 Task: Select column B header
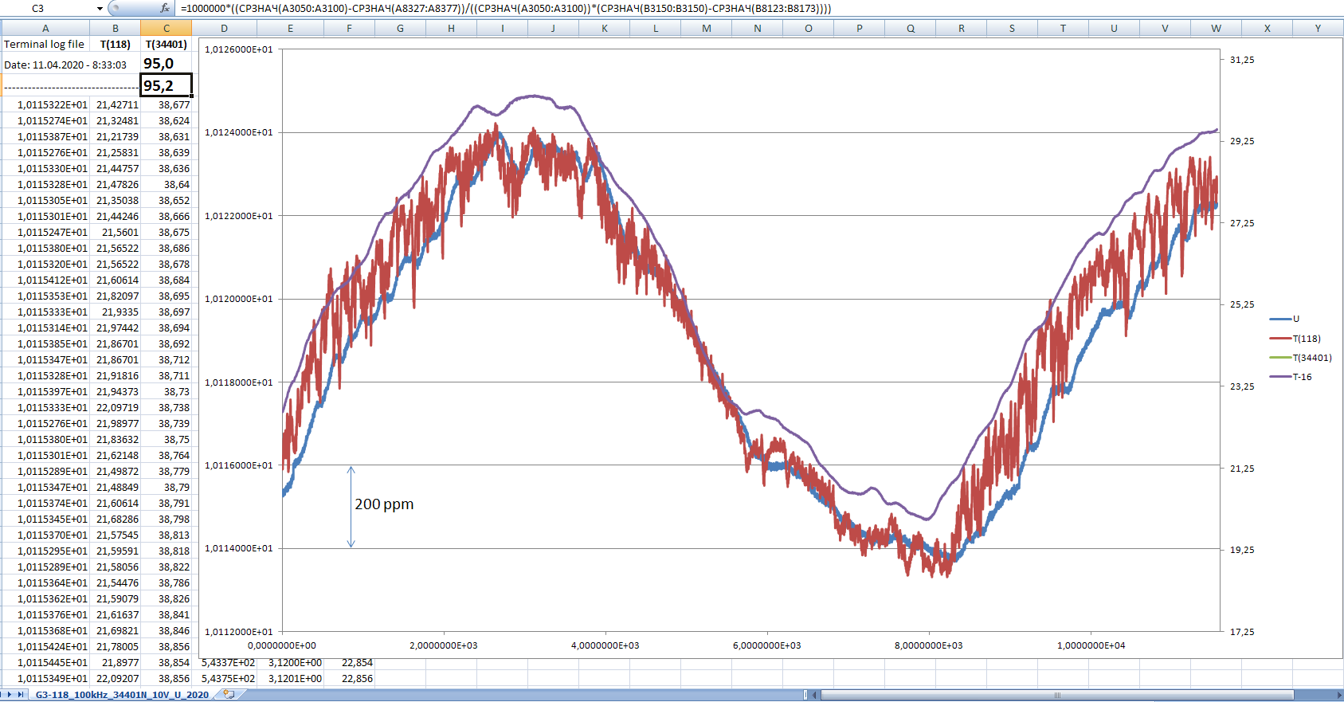[116, 28]
